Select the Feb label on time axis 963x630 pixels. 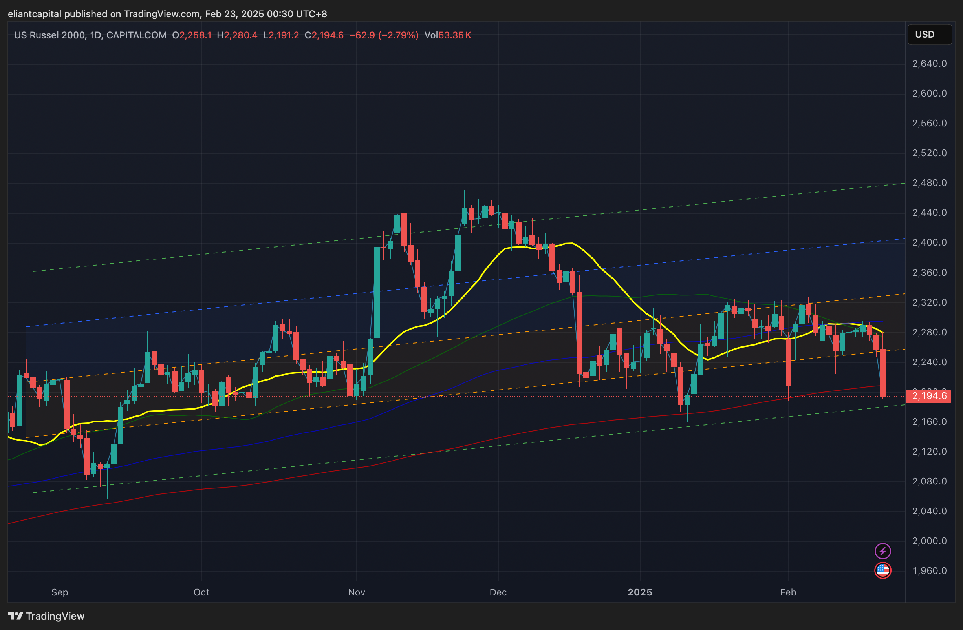788,592
